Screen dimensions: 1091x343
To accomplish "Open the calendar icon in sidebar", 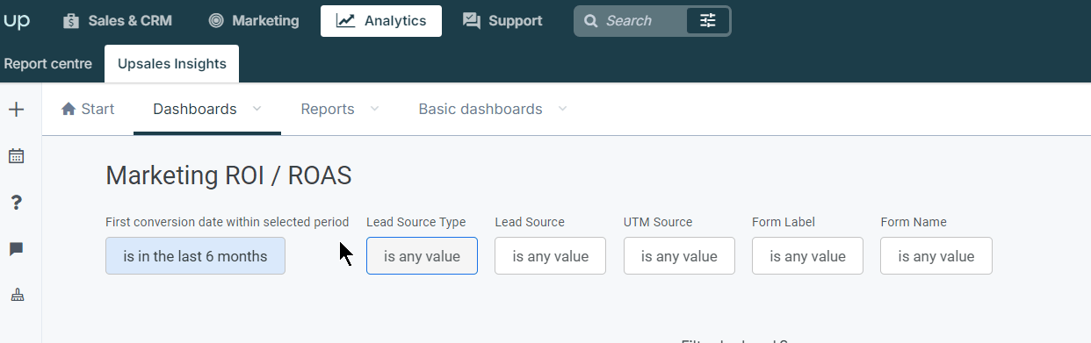I will (x=16, y=156).
